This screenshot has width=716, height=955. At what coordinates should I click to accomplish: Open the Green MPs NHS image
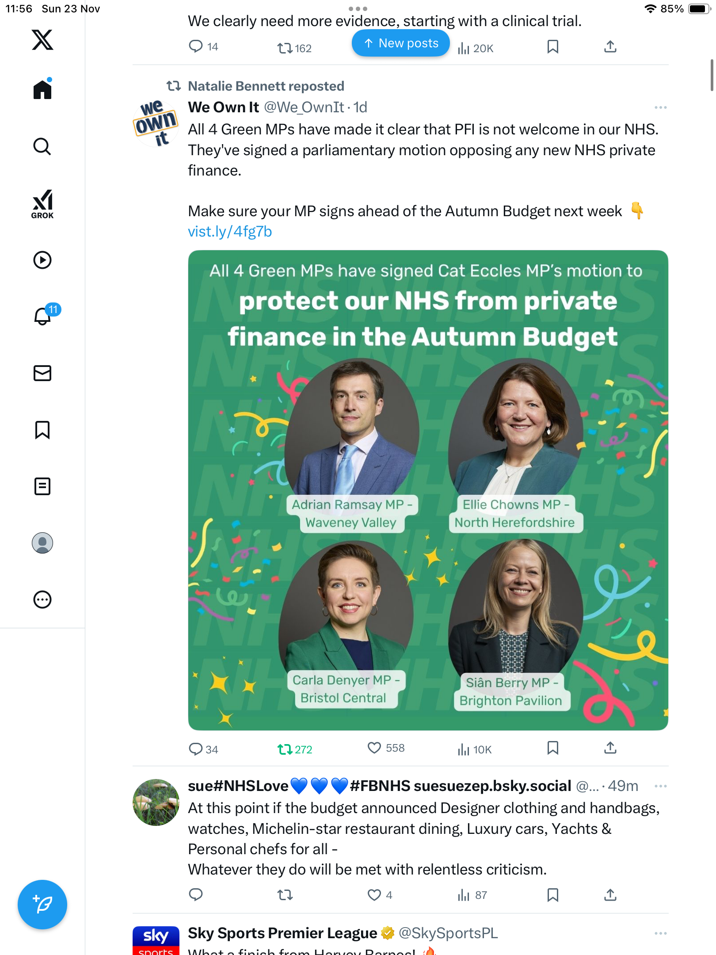coord(428,490)
